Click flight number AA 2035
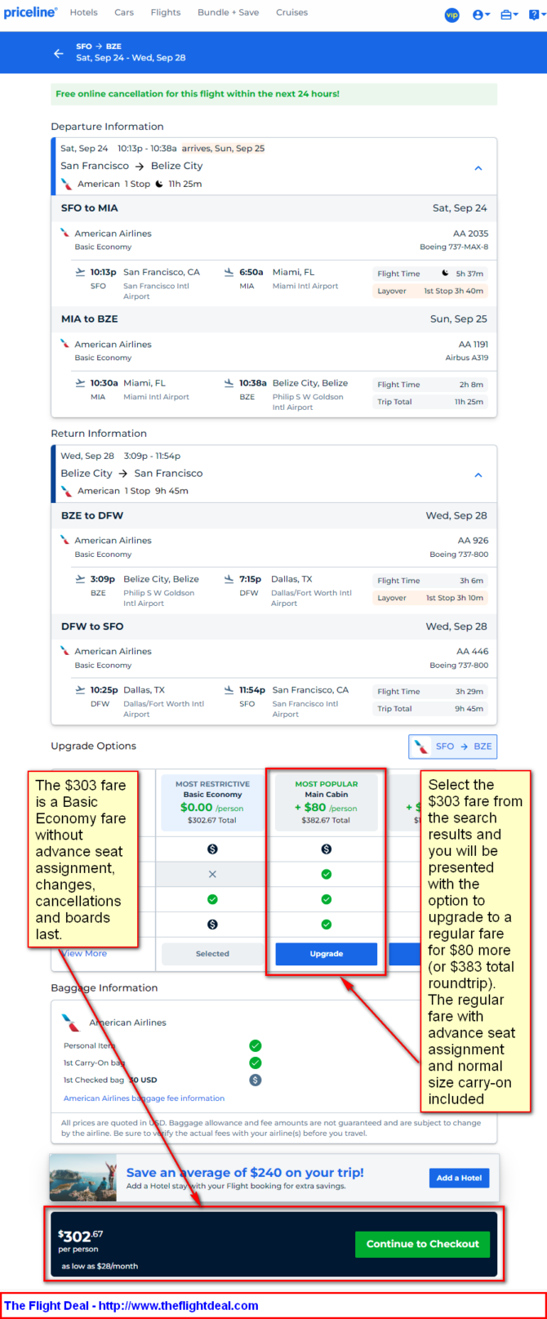The image size is (547, 1319). (471, 234)
